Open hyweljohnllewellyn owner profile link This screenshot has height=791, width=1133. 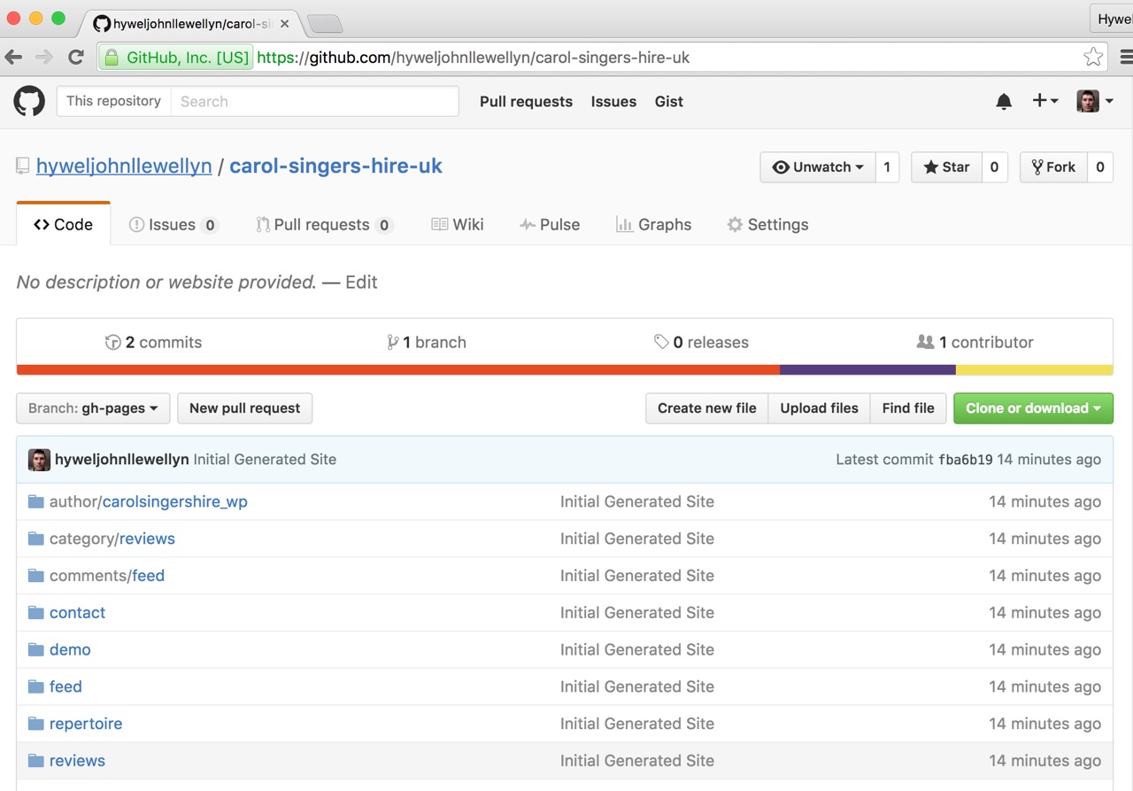[124, 166]
